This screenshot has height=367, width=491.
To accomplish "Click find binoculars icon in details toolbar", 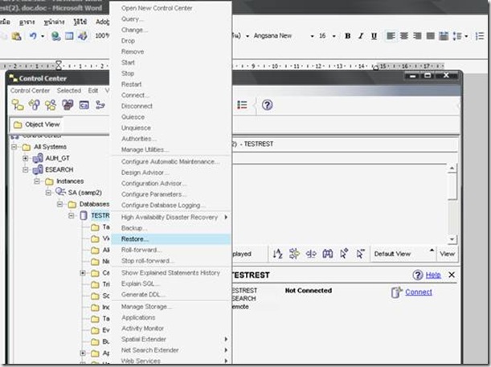I will click(x=328, y=254).
